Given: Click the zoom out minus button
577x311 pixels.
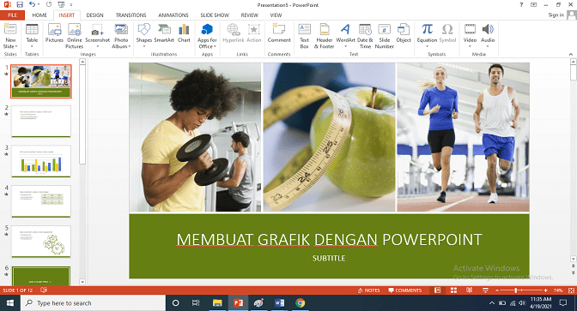Looking at the screenshot, I should point(497,290).
